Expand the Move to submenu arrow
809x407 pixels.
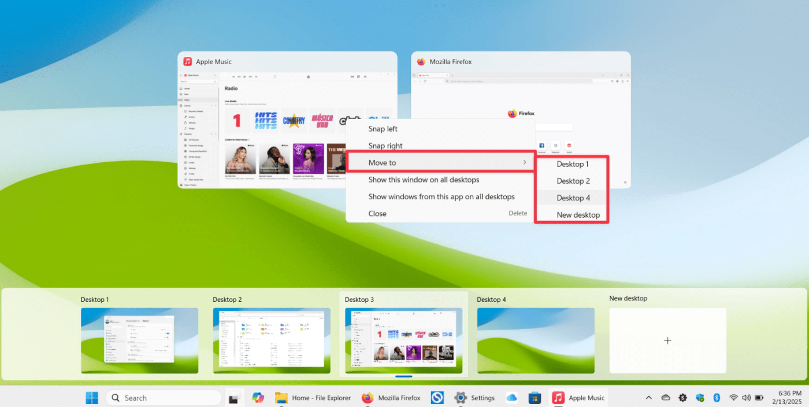(525, 163)
